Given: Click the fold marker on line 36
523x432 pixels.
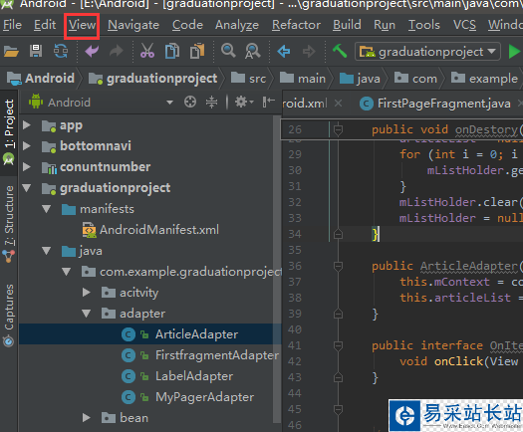Looking at the screenshot, I should pos(338,266).
